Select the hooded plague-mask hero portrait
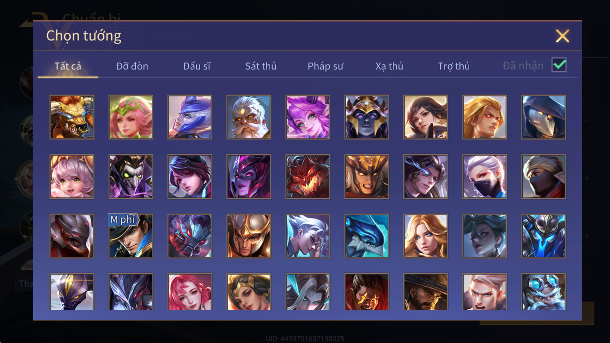This screenshot has height=343, width=610. (x=544, y=117)
